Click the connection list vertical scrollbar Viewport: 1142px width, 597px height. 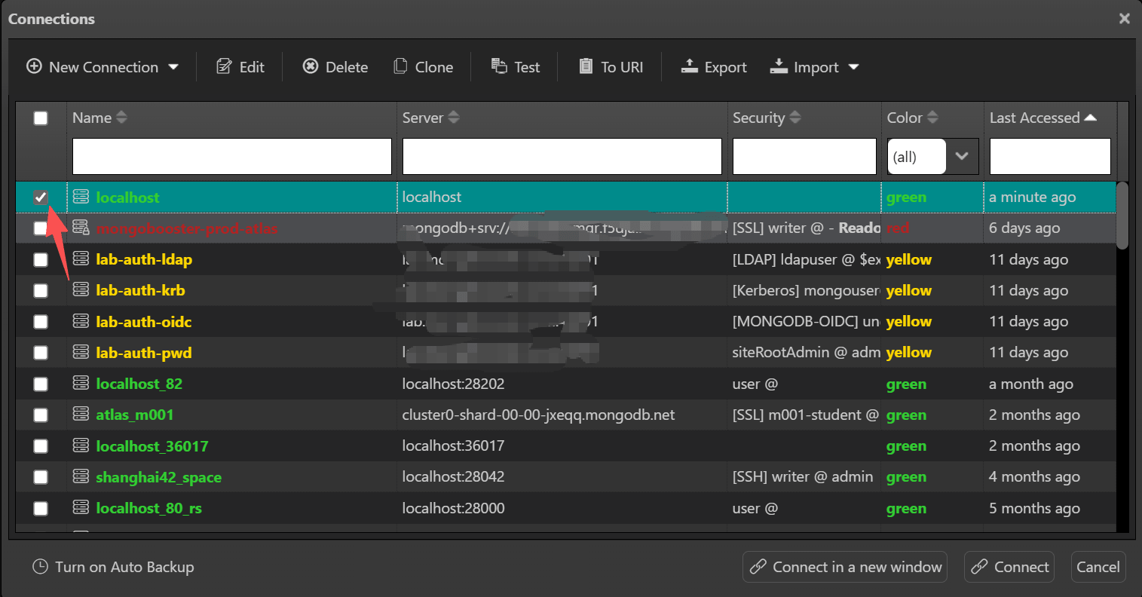pyautogui.click(x=1122, y=216)
